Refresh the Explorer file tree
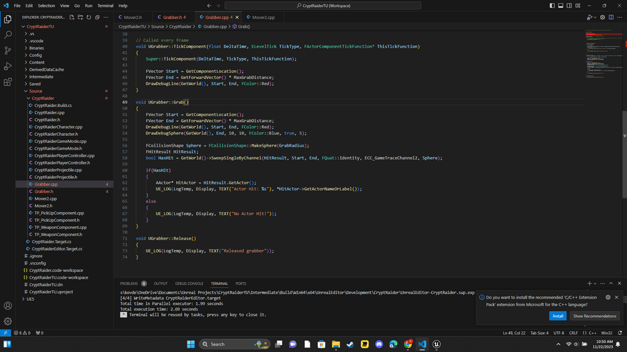This screenshot has width=627, height=352. tap(89, 18)
